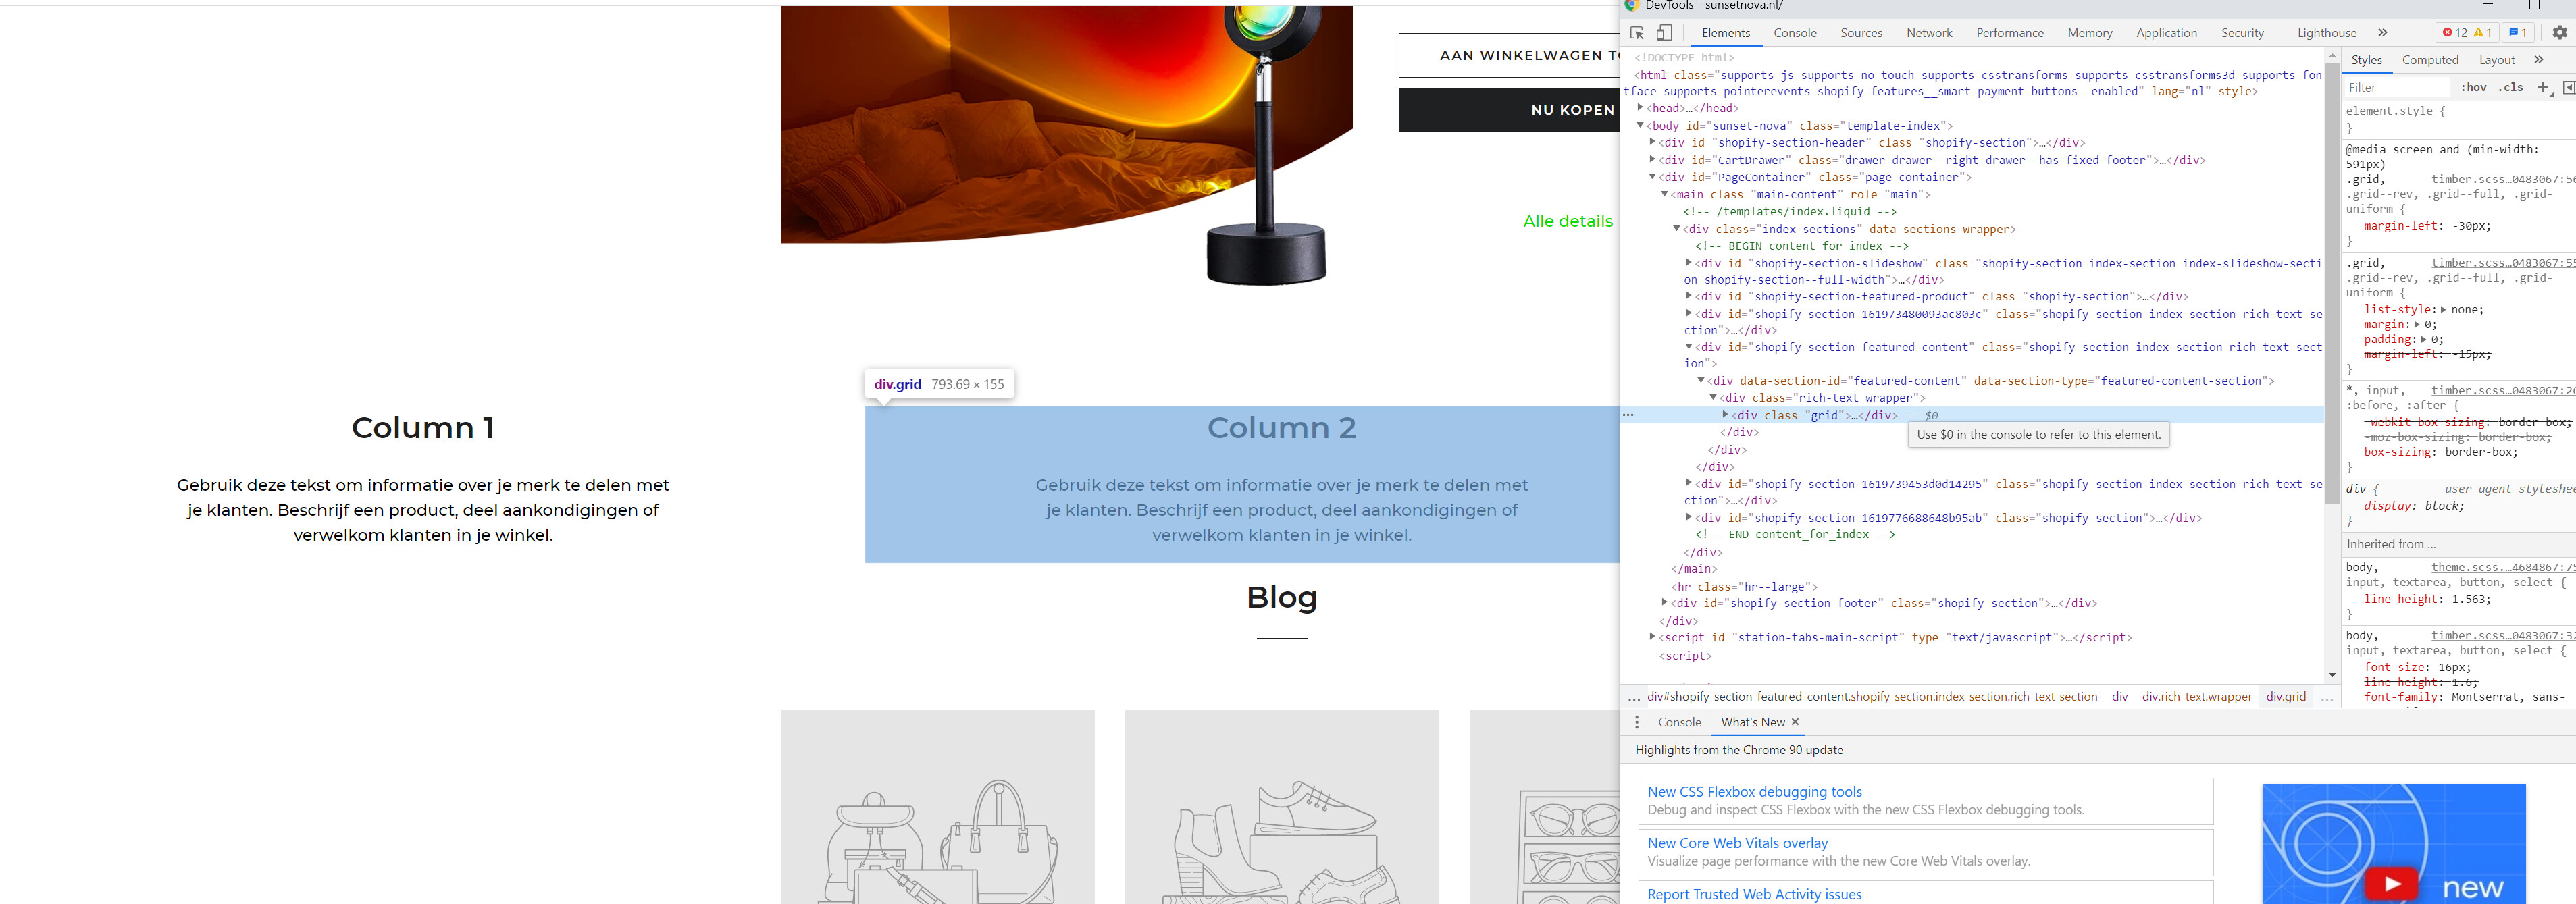The height and width of the screenshot is (904, 2576).
Task: Activate the inspect element picker icon
Action: (x=1637, y=33)
